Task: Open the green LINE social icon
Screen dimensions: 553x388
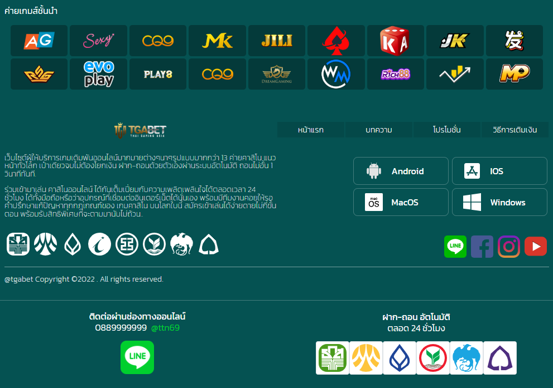Action: coord(455,247)
